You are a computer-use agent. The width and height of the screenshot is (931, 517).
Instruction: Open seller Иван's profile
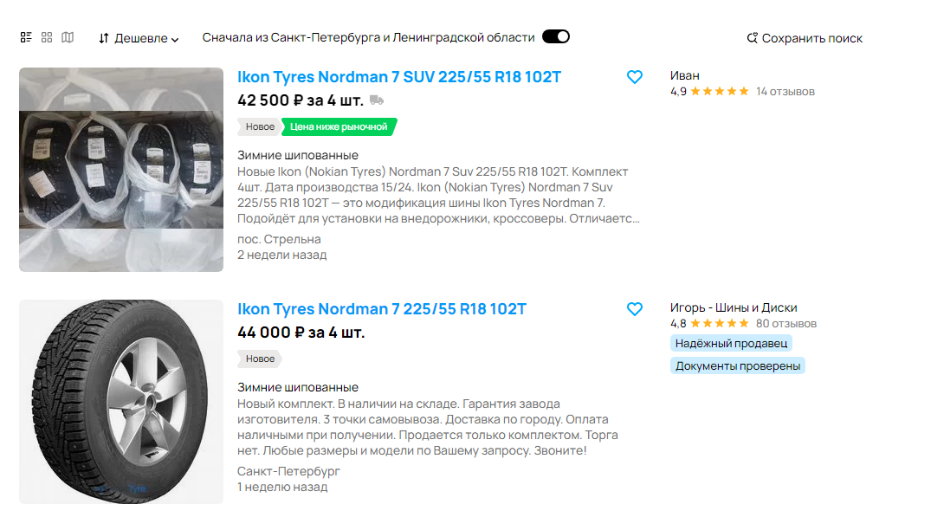tap(684, 75)
